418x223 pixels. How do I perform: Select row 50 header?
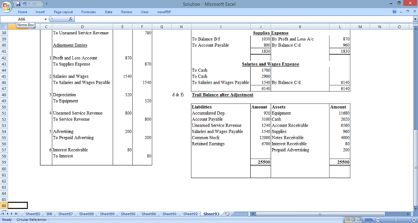tap(4, 107)
